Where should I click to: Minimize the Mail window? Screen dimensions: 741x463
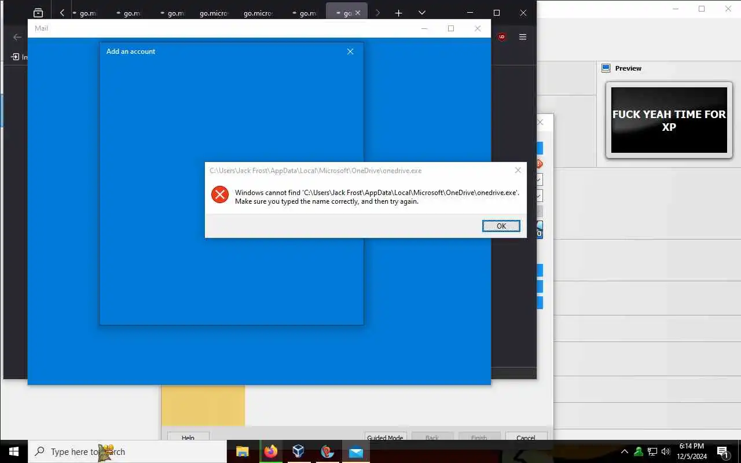(x=424, y=28)
